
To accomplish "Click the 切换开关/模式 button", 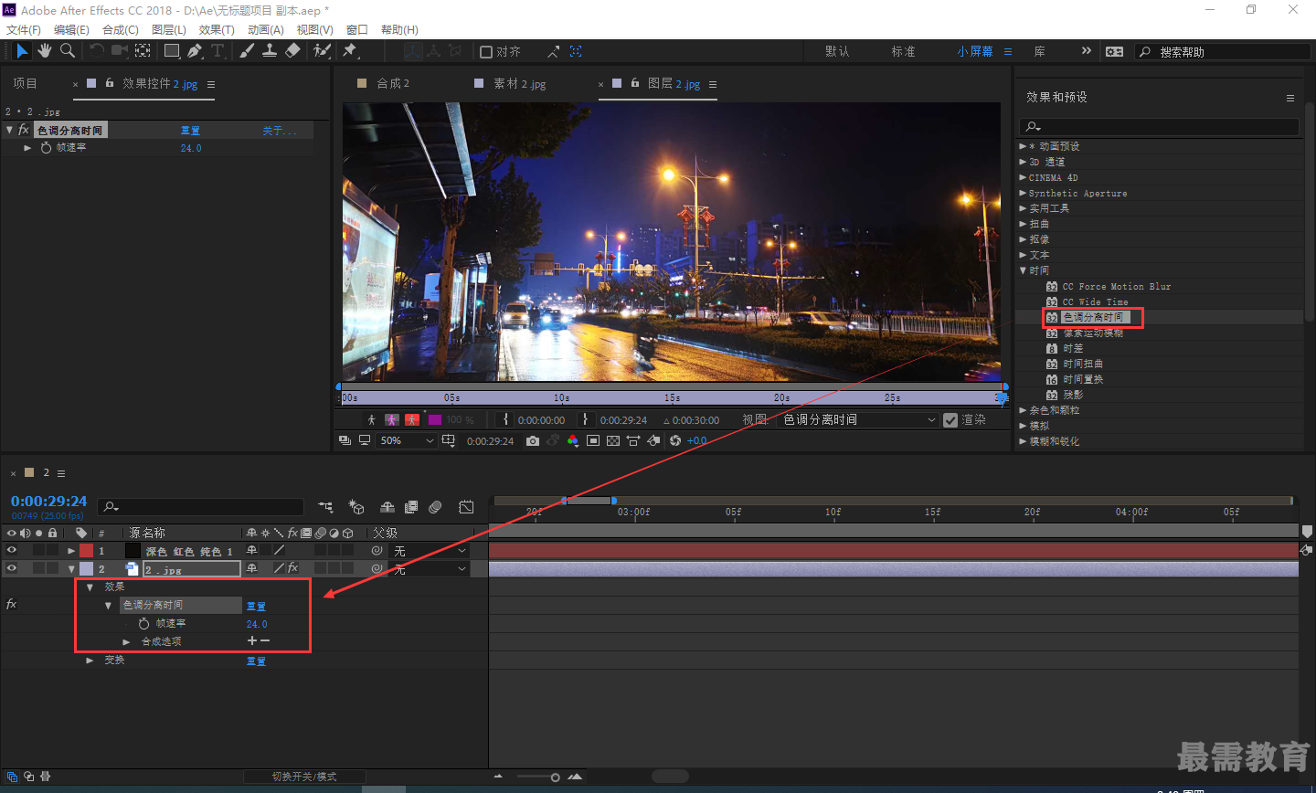I will (304, 777).
